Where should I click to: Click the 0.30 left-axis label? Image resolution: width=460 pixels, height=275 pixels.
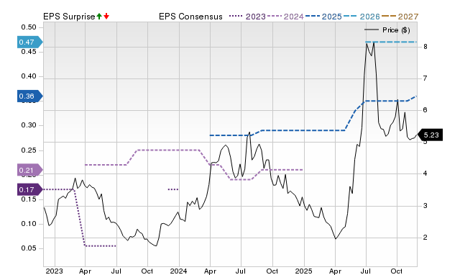[x=29, y=125]
